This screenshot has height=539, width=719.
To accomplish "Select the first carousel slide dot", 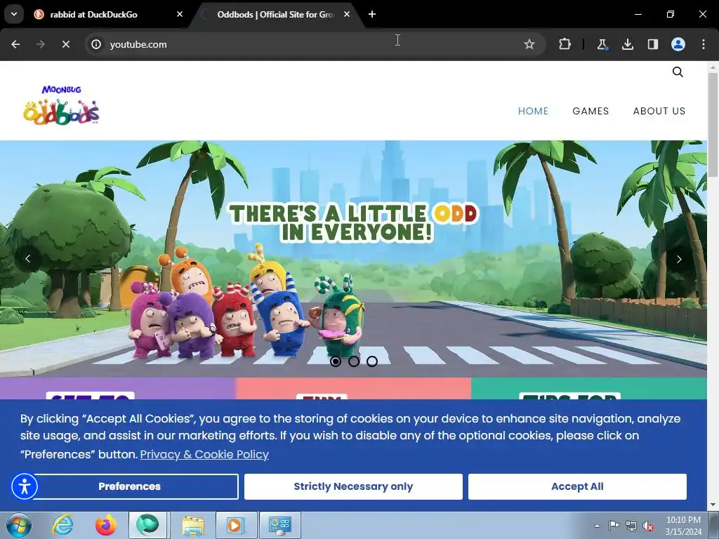I will click(335, 361).
